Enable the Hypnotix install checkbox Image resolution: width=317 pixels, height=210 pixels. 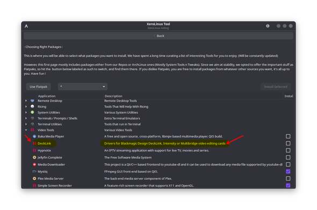click(288, 150)
